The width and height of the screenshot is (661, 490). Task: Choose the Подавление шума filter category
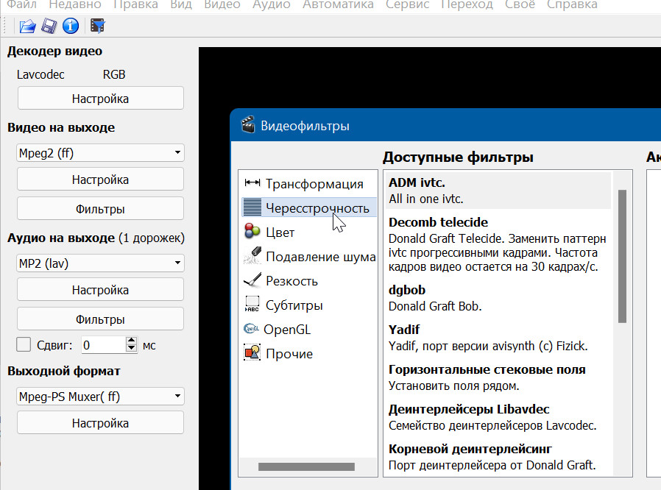pyautogui.click(x=320, y=257)
